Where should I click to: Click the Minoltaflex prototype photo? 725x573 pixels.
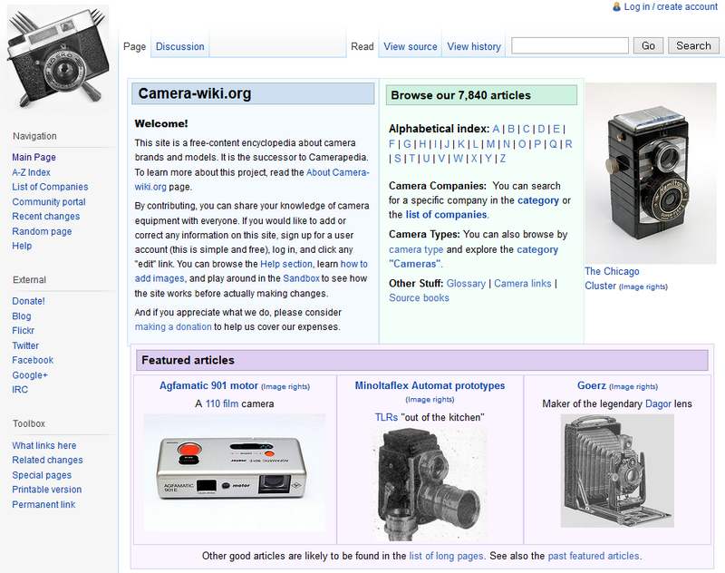pos(430,484)
